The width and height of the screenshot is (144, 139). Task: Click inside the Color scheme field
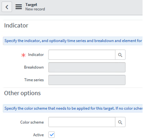82,122
